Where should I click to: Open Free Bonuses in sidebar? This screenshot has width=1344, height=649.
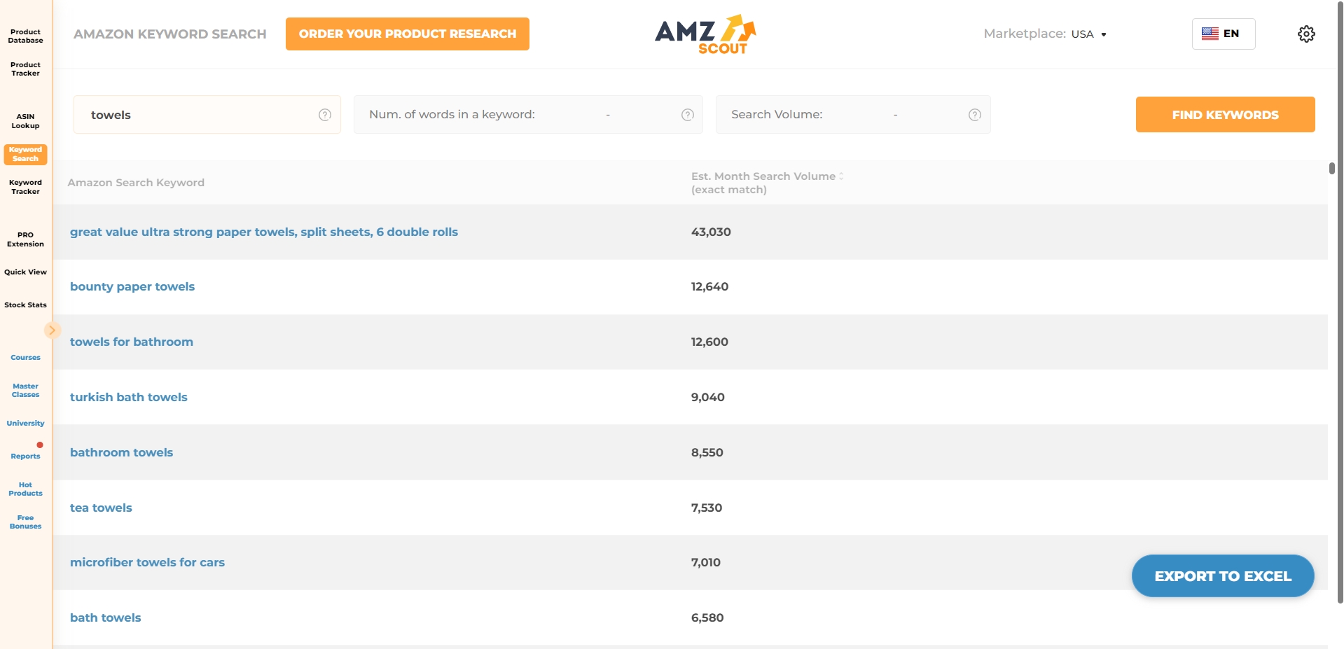coord(25,522)
